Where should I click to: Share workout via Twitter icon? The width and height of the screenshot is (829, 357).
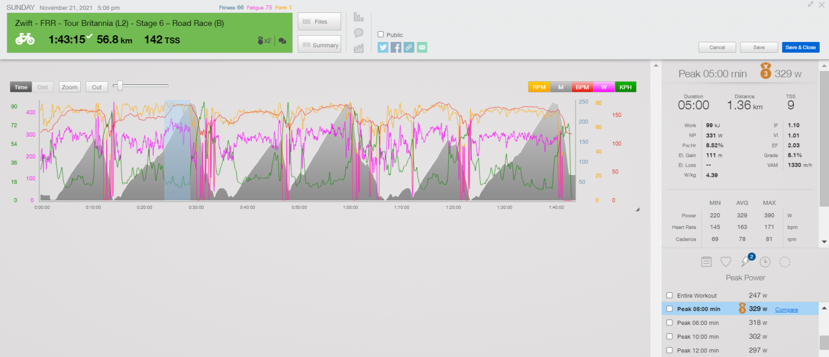click(383, 48)
